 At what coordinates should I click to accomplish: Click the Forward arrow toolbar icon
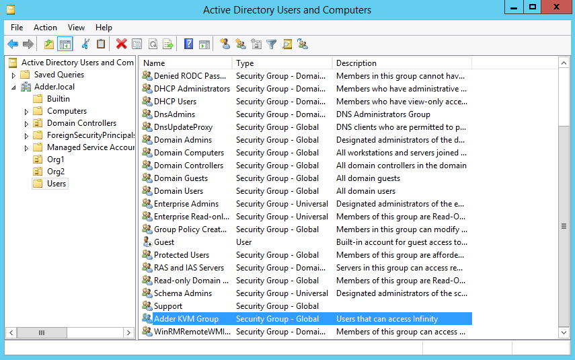coord(28,44)
